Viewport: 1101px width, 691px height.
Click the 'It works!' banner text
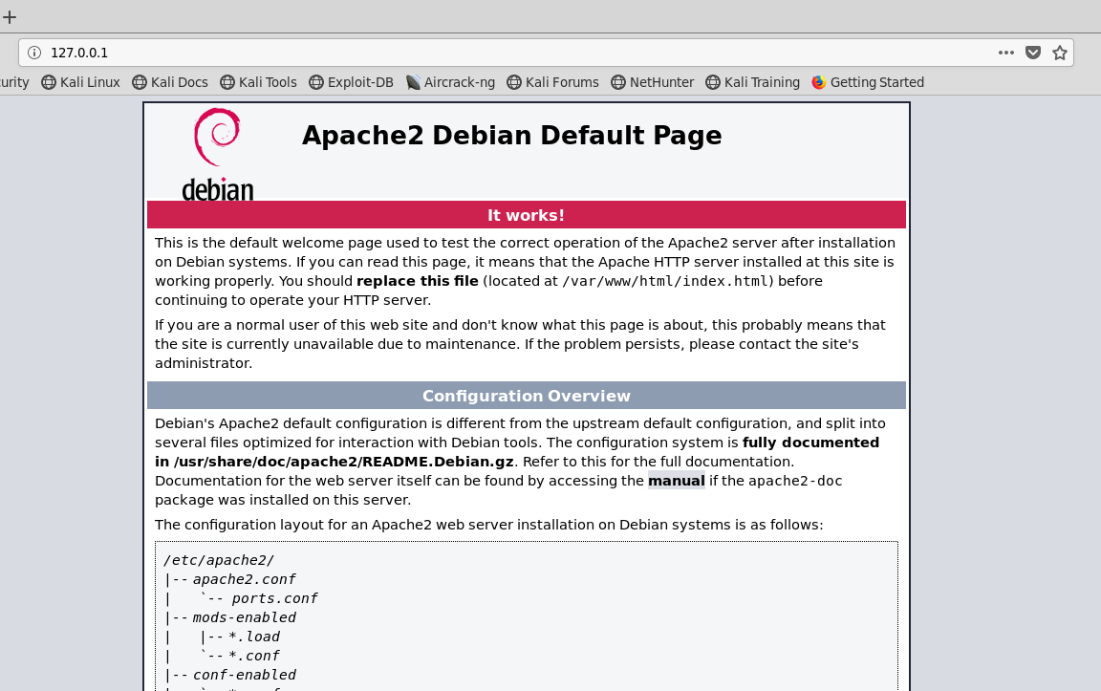point(526,215)
